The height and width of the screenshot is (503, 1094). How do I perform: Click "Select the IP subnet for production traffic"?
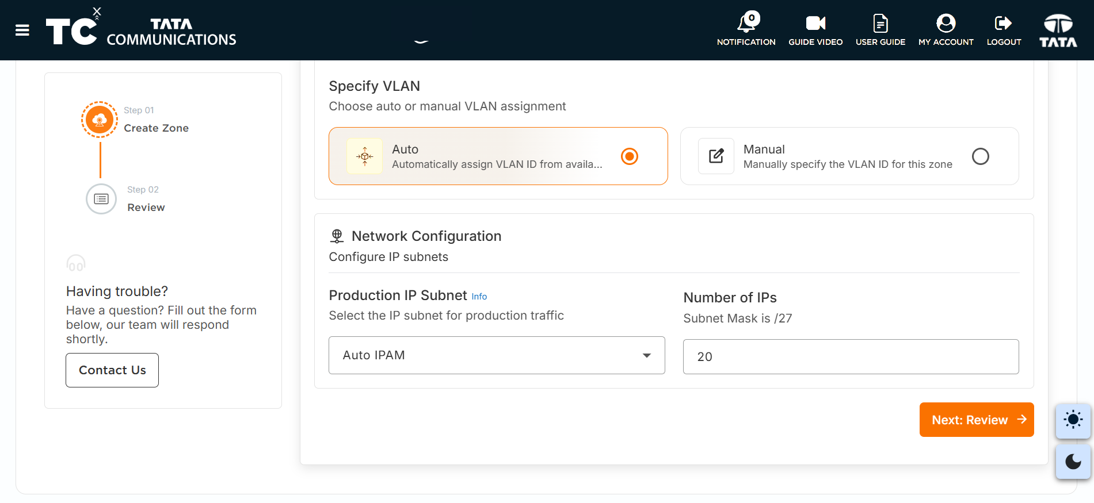click(446, 316)
